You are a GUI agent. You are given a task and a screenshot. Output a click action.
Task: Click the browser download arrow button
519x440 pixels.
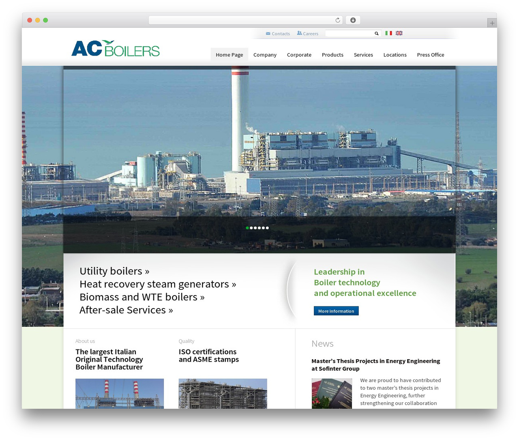pos(353,20)
